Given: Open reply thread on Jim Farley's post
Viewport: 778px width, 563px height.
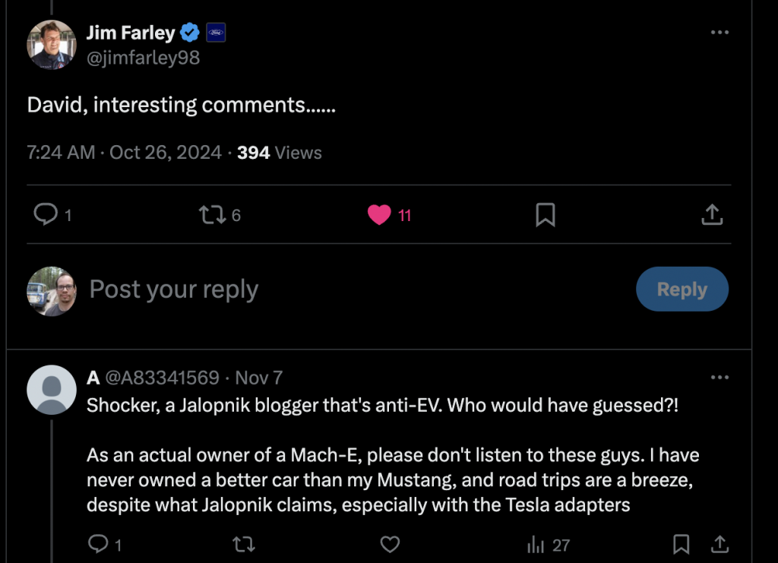Looking at the screenshot, I should point(52,215).
